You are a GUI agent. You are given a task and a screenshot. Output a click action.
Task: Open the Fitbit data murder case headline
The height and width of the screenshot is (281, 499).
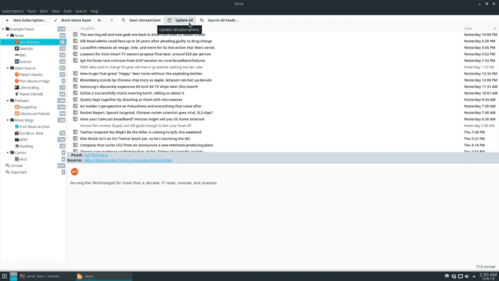[141, 67]
